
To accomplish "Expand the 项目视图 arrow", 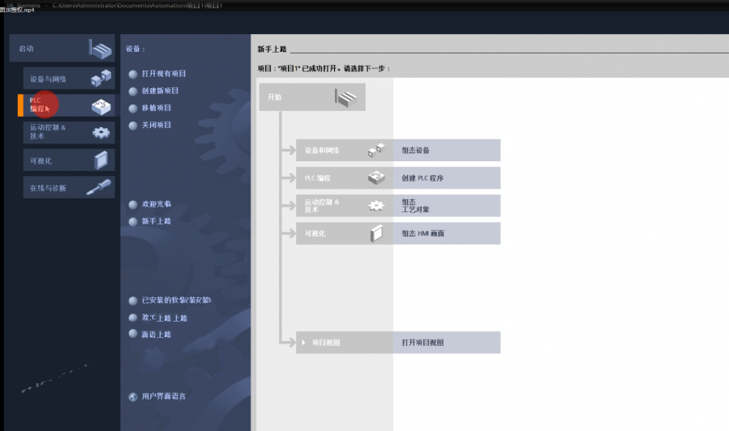I will (x=303, y=343).
